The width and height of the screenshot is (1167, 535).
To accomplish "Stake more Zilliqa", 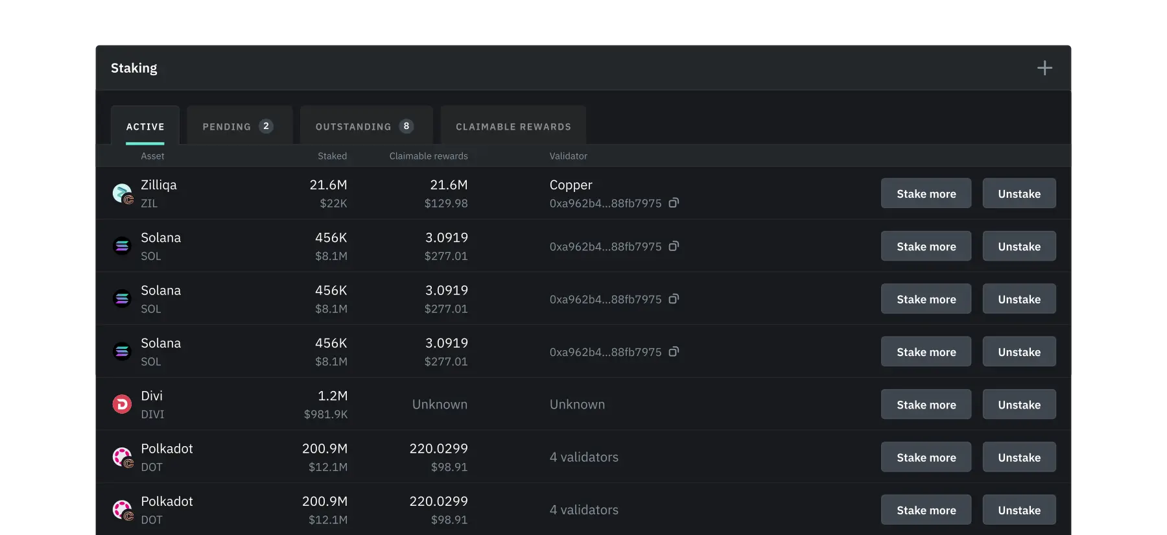I will pyautogui.click(x=926, y=193).
